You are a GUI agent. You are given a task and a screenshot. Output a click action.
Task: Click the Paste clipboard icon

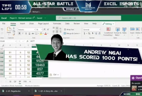click(9, 29)
